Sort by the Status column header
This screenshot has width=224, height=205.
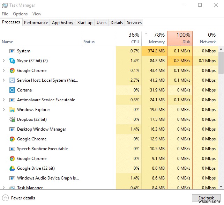(99, 38)
